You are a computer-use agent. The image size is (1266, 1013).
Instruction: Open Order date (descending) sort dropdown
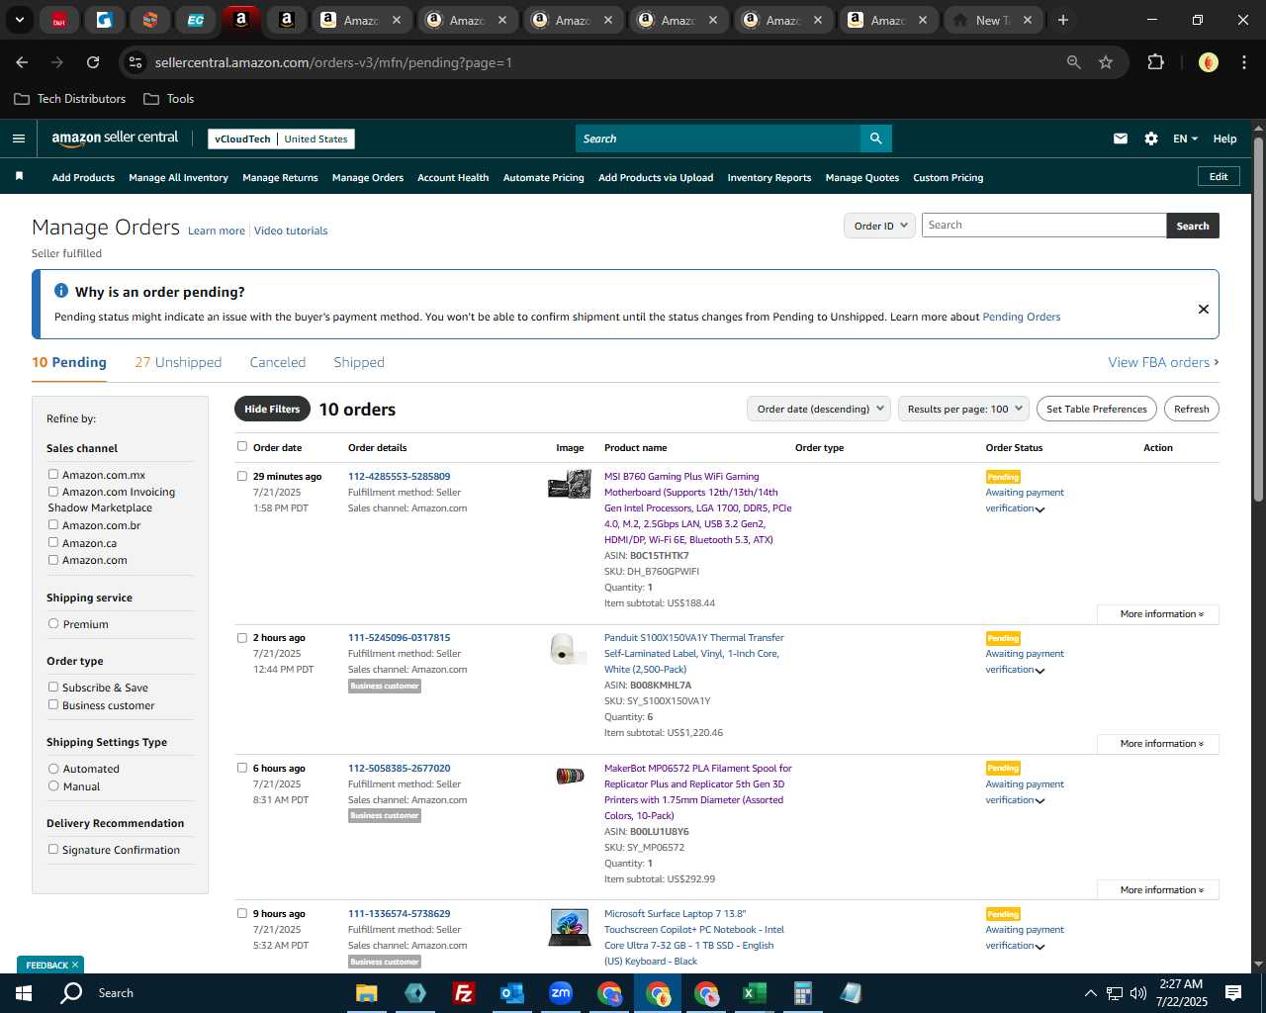(x=820, y=409)
